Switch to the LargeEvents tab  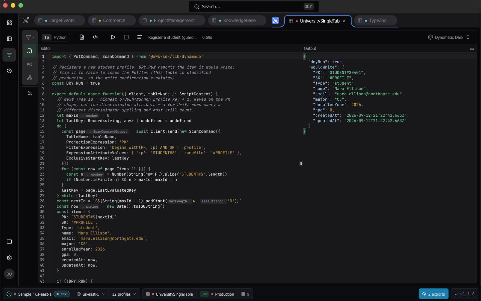pos(59,20)
